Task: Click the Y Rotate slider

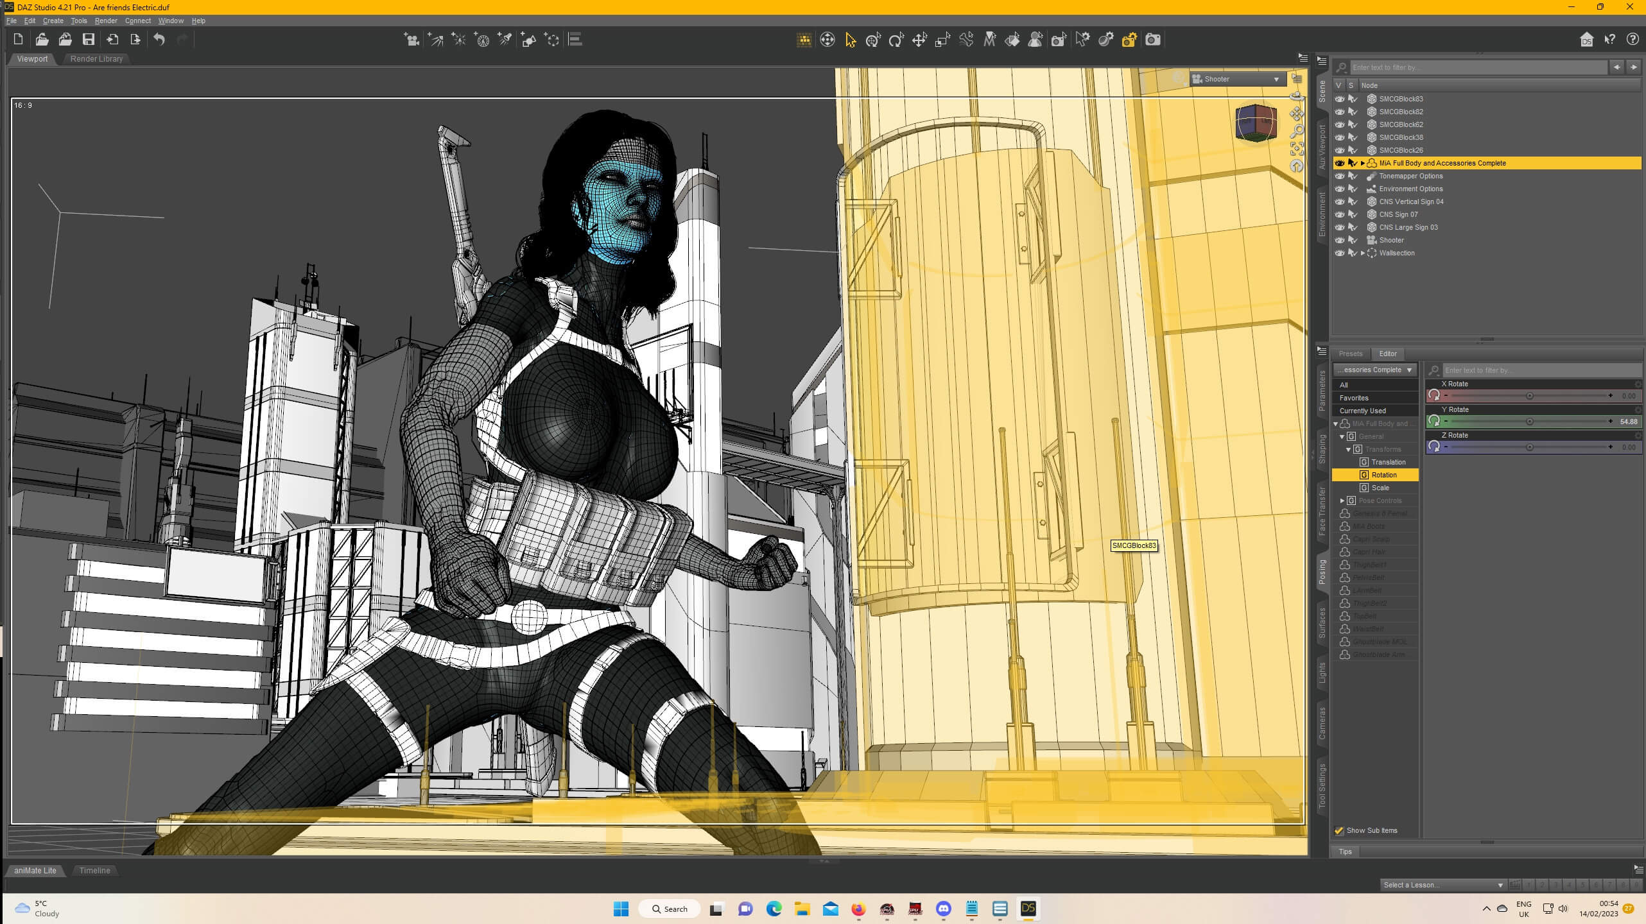Action: coord(1529,422)
